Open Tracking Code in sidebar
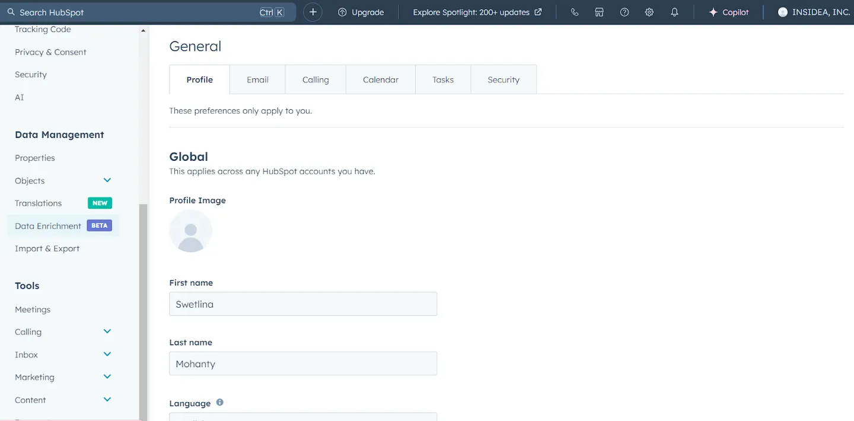This screenshot has height=421, width=854. coord(43,29)
